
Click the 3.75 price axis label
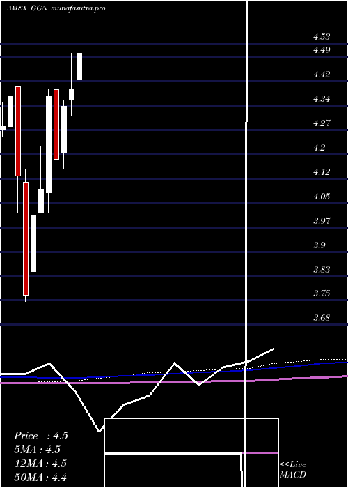pyautogui.click(x=322, y=293)
